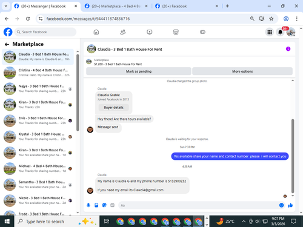Open the Video (Watch) icon
The height and width of the screenshot is (227, 303).
(150, 32)
